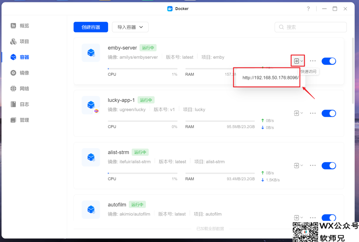Screen dimensions: 359x242
Task: Click the alist-strm download arrow icon
Action: point(263,180)
